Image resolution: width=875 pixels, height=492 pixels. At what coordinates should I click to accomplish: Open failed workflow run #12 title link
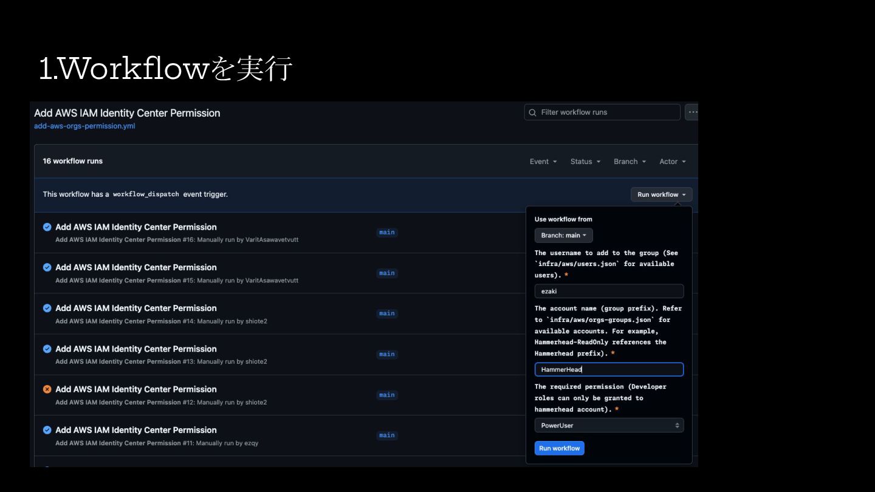click(136, 389)
